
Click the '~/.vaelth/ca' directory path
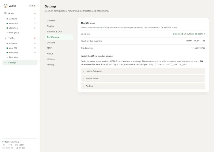(198, 48)
